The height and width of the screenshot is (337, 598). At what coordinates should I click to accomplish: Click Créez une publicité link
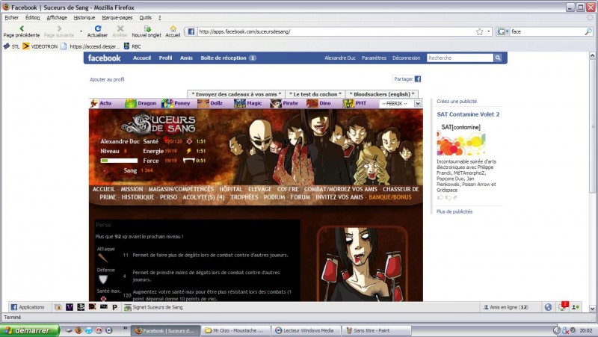(x=457, y=102)
